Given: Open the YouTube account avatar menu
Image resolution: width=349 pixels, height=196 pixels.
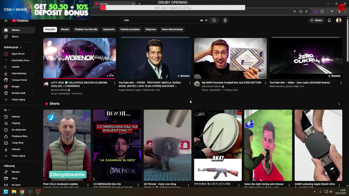Looking at the screenshot, I should pyautogui.click(x=339, y=20).
